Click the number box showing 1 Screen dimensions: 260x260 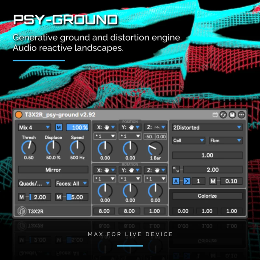[x=199, y=181]
